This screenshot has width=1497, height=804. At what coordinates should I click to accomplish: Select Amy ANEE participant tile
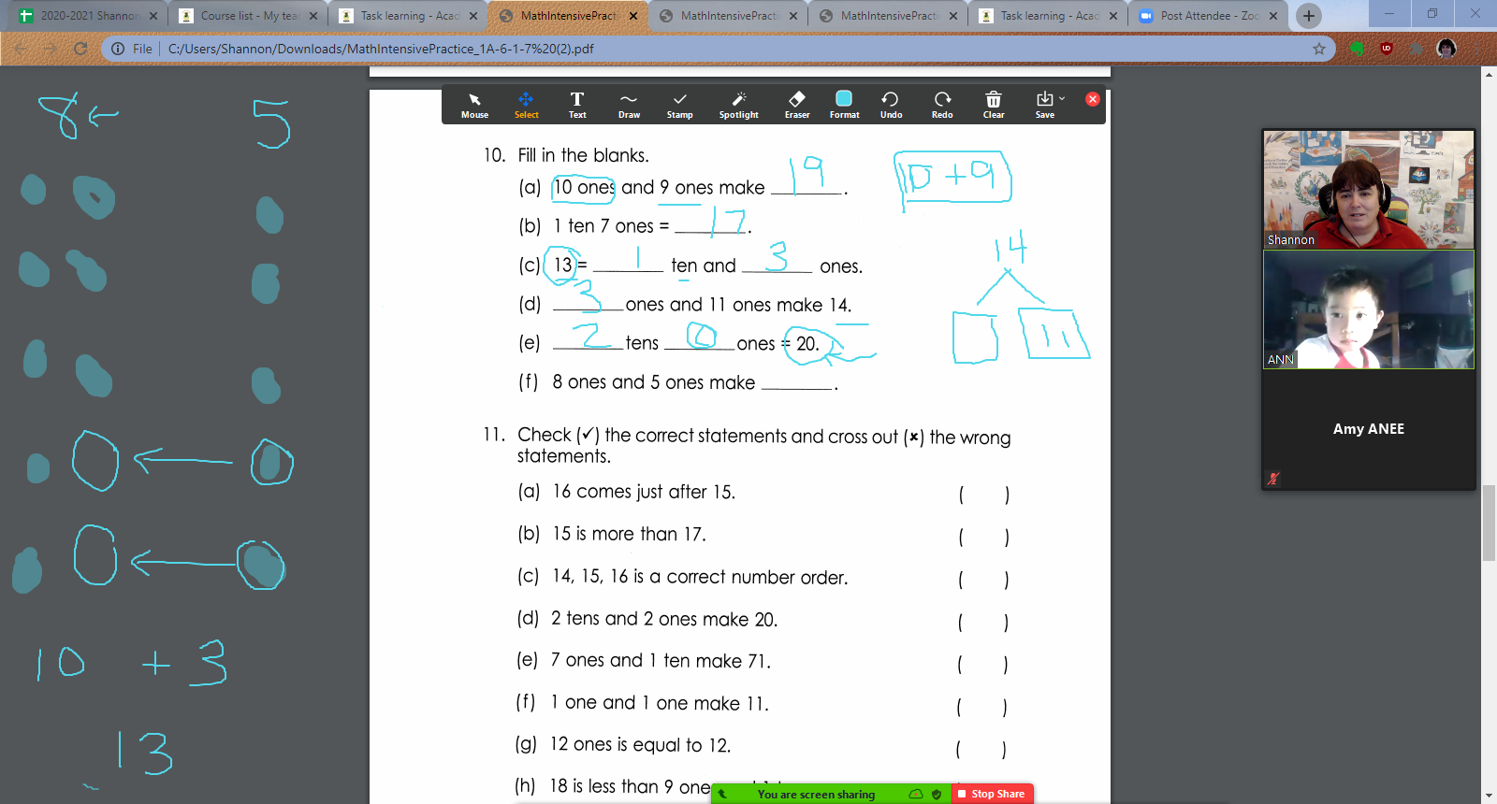1369,429
